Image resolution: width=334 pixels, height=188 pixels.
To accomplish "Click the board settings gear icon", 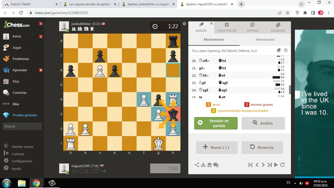I will click(x=184, y=24).
